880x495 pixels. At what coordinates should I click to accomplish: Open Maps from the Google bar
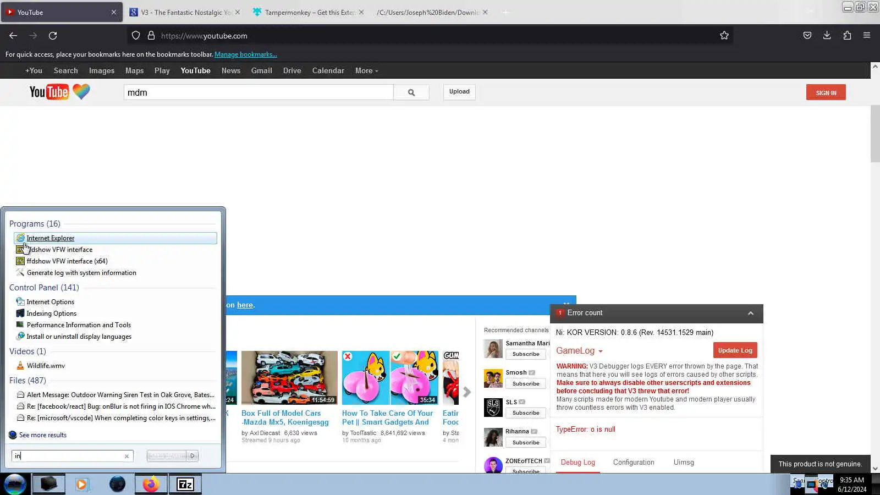point(134,70)
